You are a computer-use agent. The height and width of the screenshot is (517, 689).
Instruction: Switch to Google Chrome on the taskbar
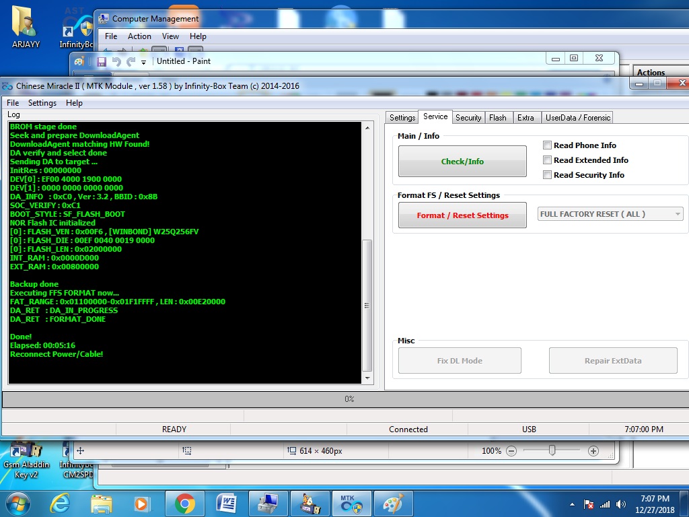pos(184,504)
